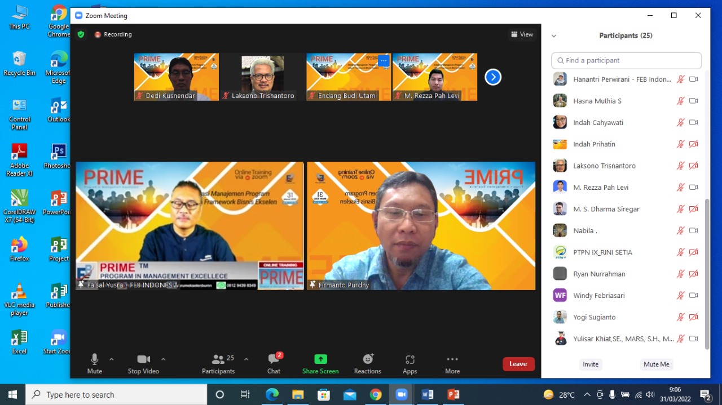Click Mute Me button
The width and height of the screenshot is (722, 405).
tap(657, 364)
